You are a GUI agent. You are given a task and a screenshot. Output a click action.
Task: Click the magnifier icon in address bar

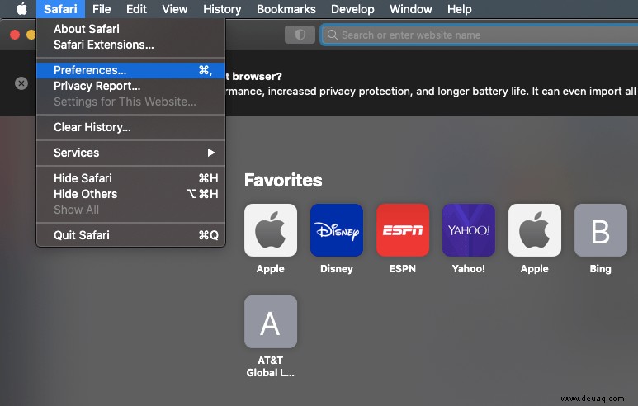point(332,35)
